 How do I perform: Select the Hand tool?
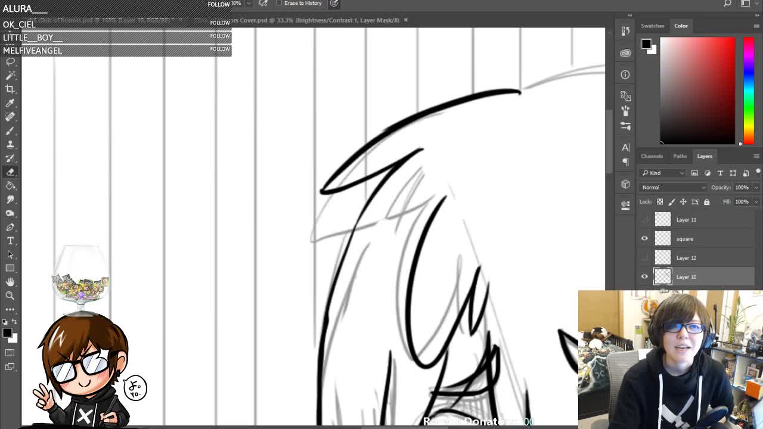coord(10,282)
